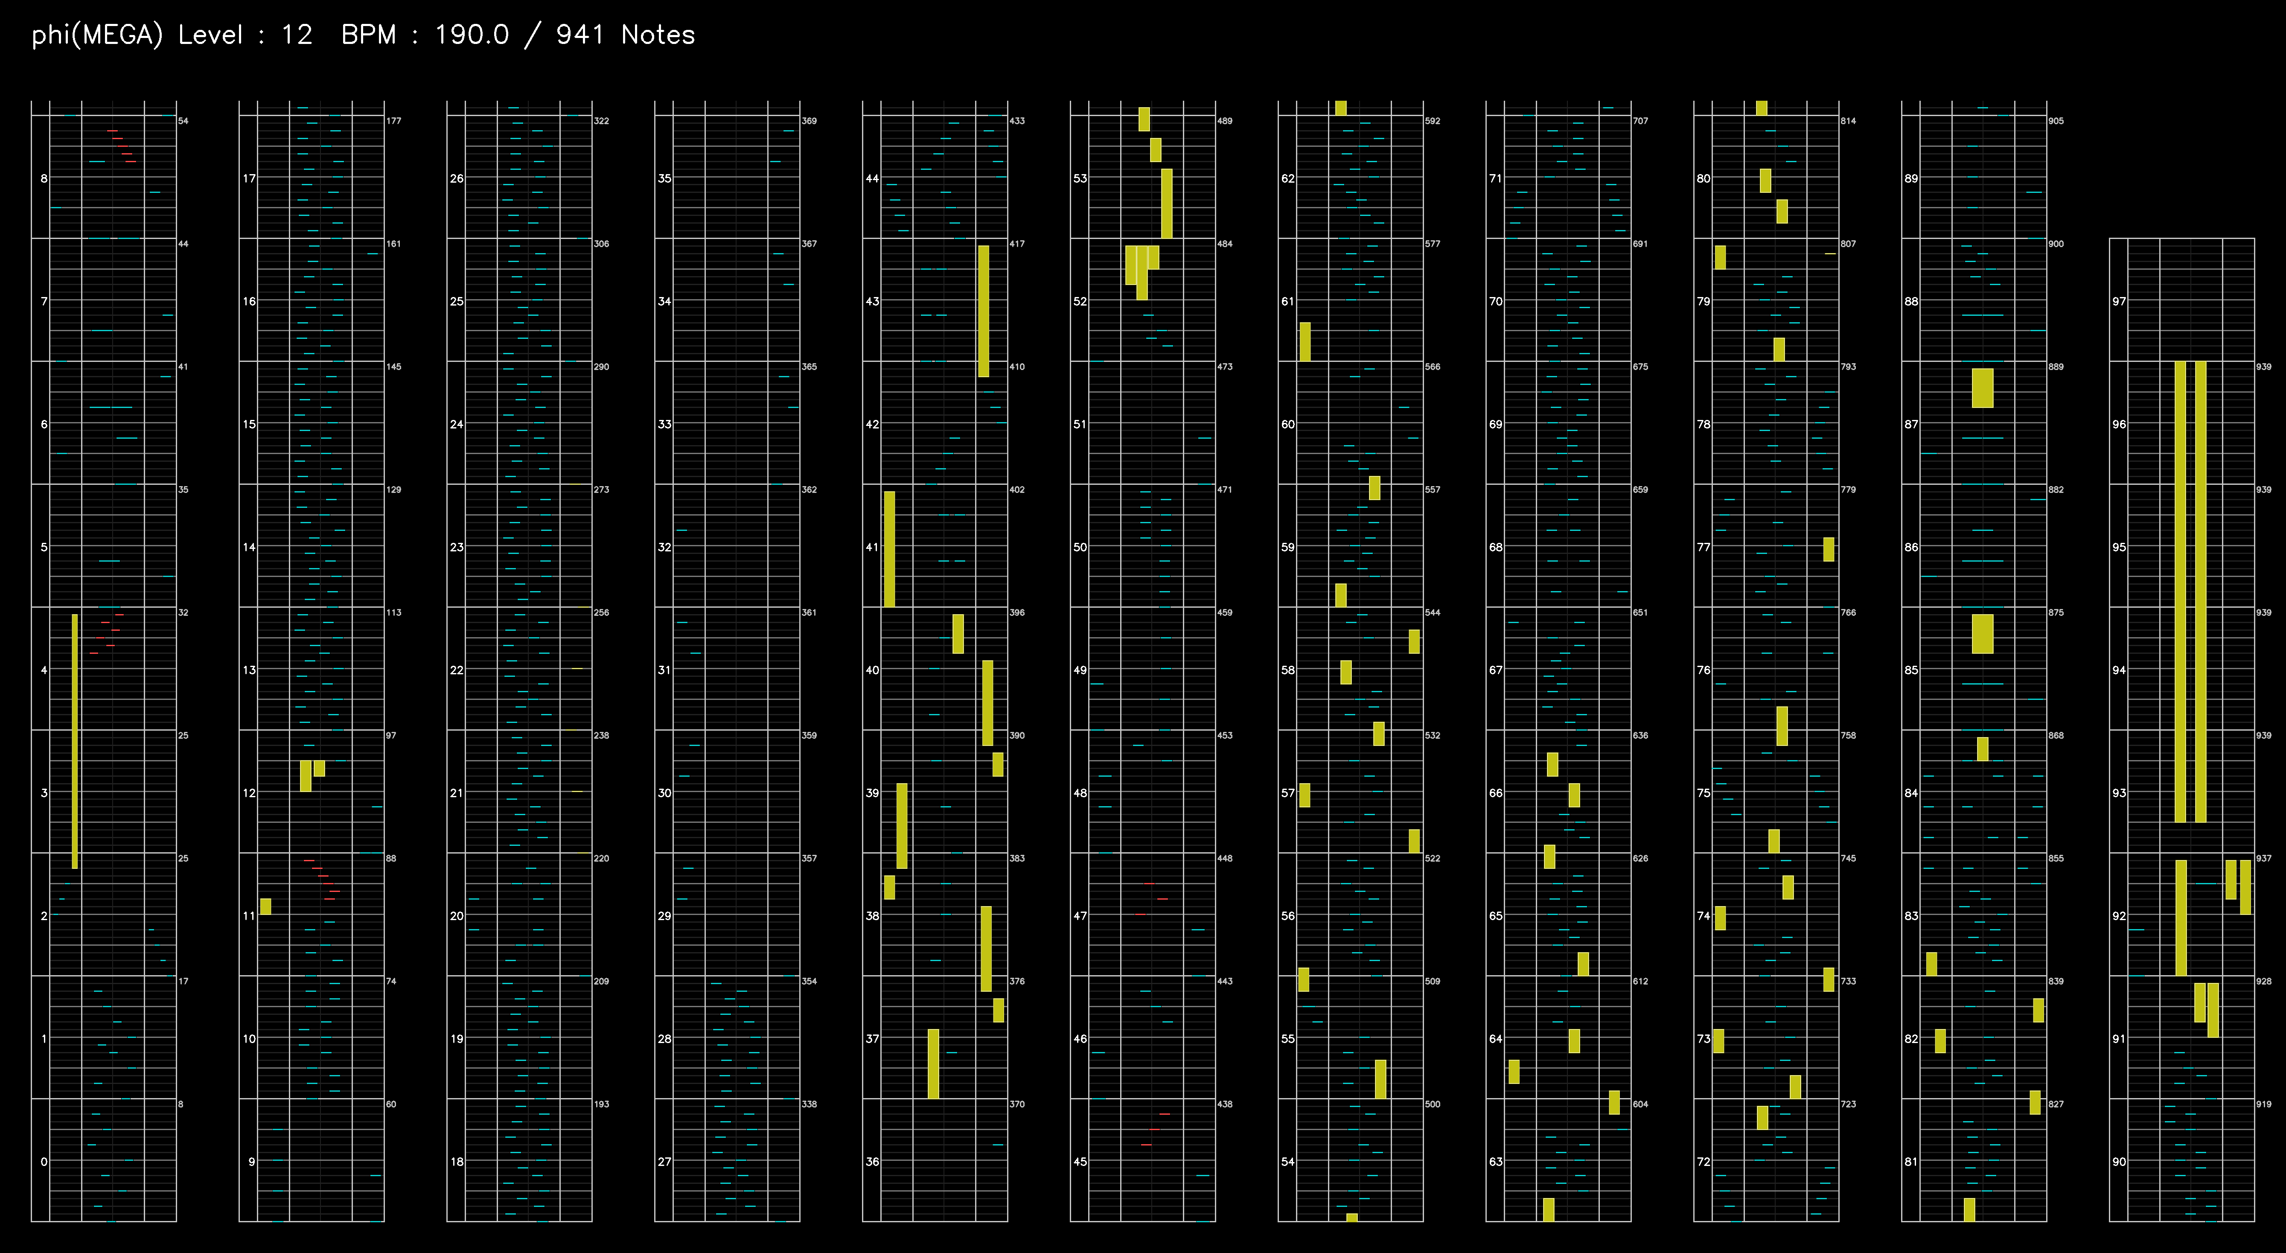The image size is (2286, 1253).
Task: Select the wide yellow block in measure 85
Action: [x=1983, y=634]
